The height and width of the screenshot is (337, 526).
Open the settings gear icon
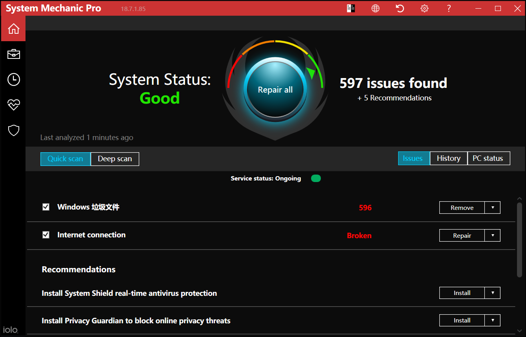(x=424, y=8)
